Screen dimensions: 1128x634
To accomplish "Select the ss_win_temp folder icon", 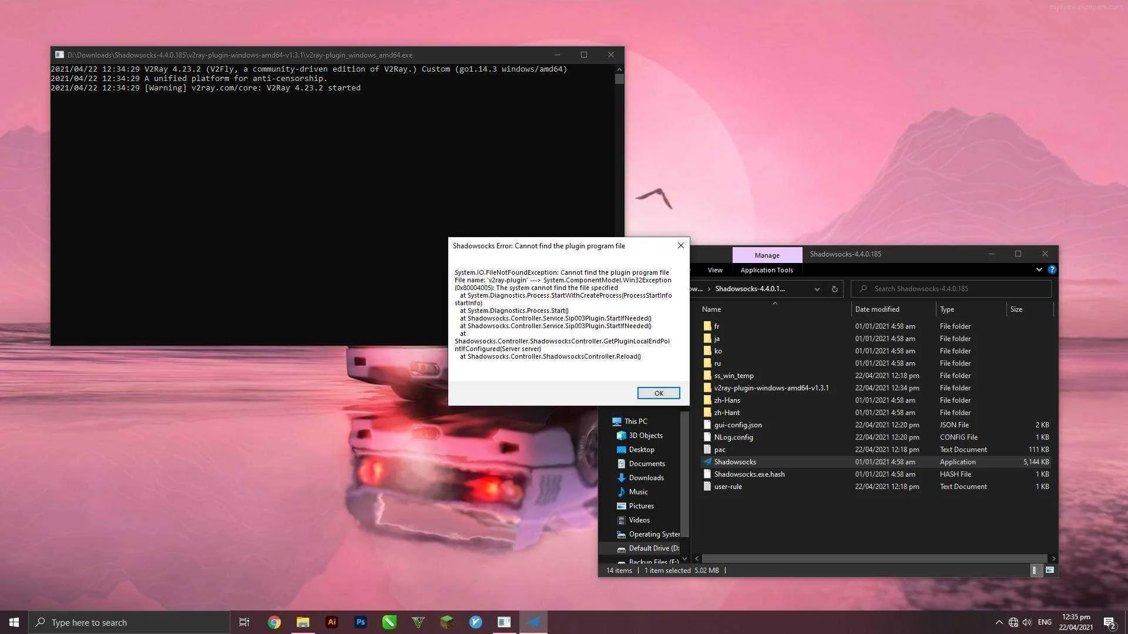I will tap(707, 376).
